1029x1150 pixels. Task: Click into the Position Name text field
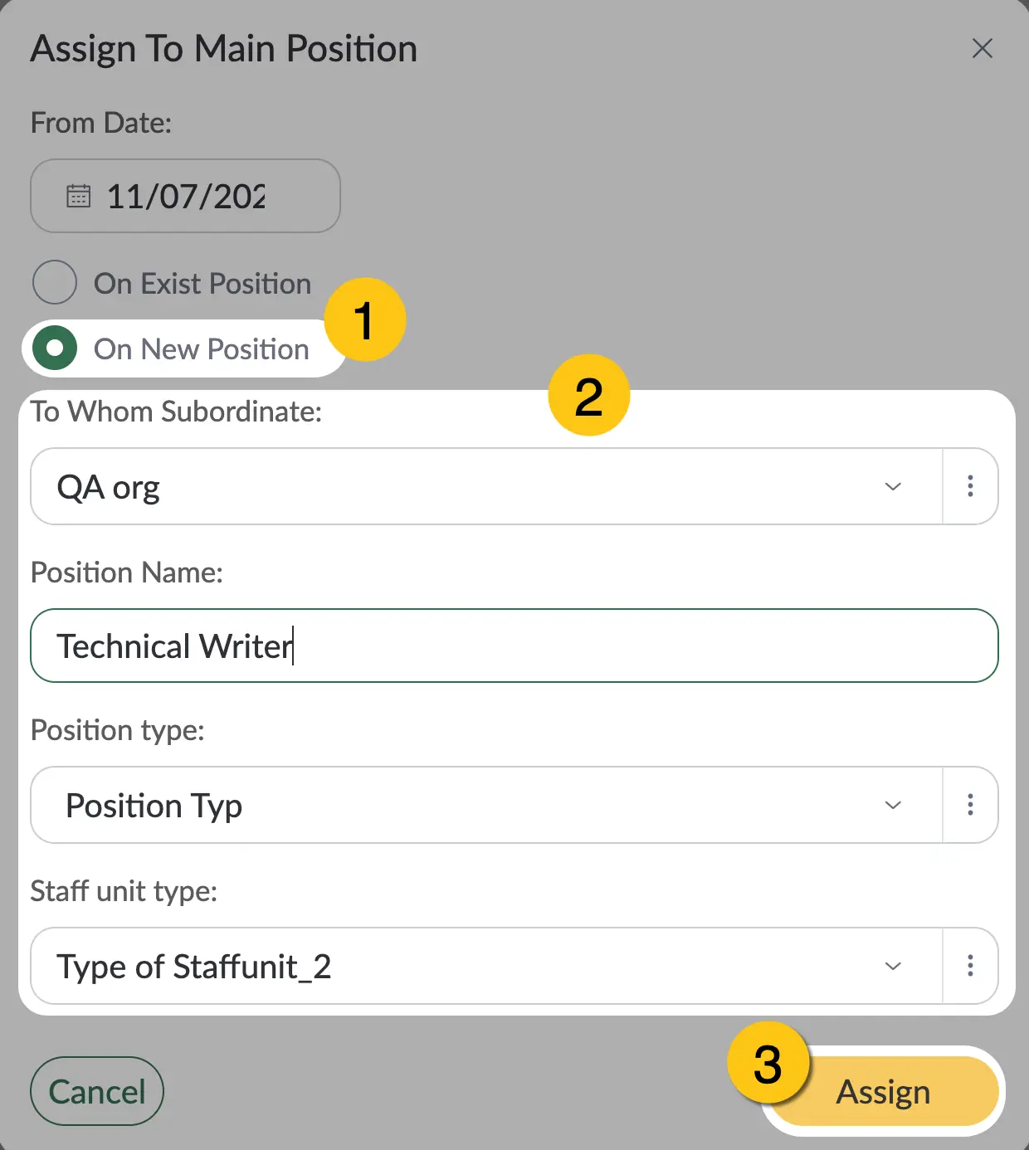pyautogui.click(x=514, y=646)
